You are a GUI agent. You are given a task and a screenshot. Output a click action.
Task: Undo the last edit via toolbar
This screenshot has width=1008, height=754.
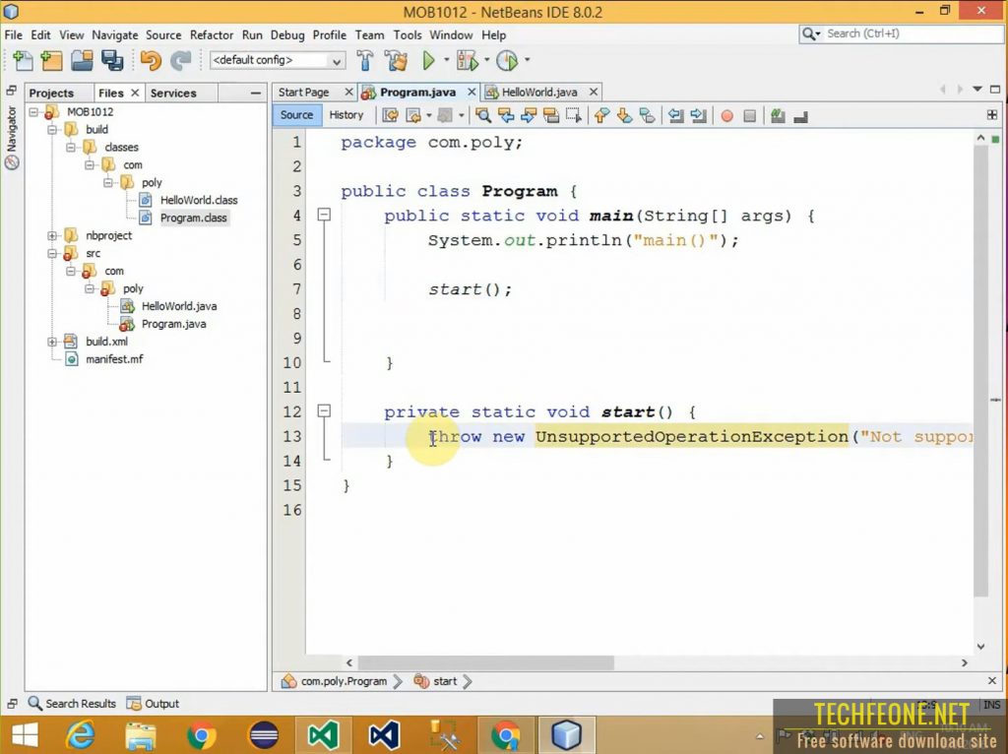(x=151, y=60)
